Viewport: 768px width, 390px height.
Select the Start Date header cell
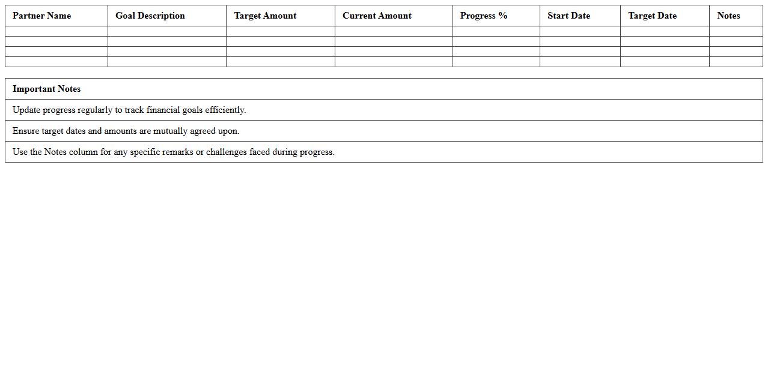[x=568, y=16]
